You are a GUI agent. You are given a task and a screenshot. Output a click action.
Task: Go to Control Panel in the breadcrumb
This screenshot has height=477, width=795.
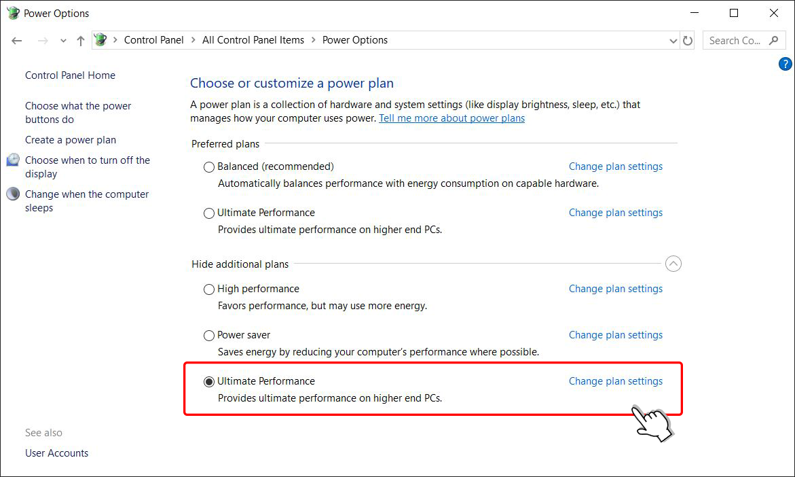pyautogui.click(x=153, y=40)
